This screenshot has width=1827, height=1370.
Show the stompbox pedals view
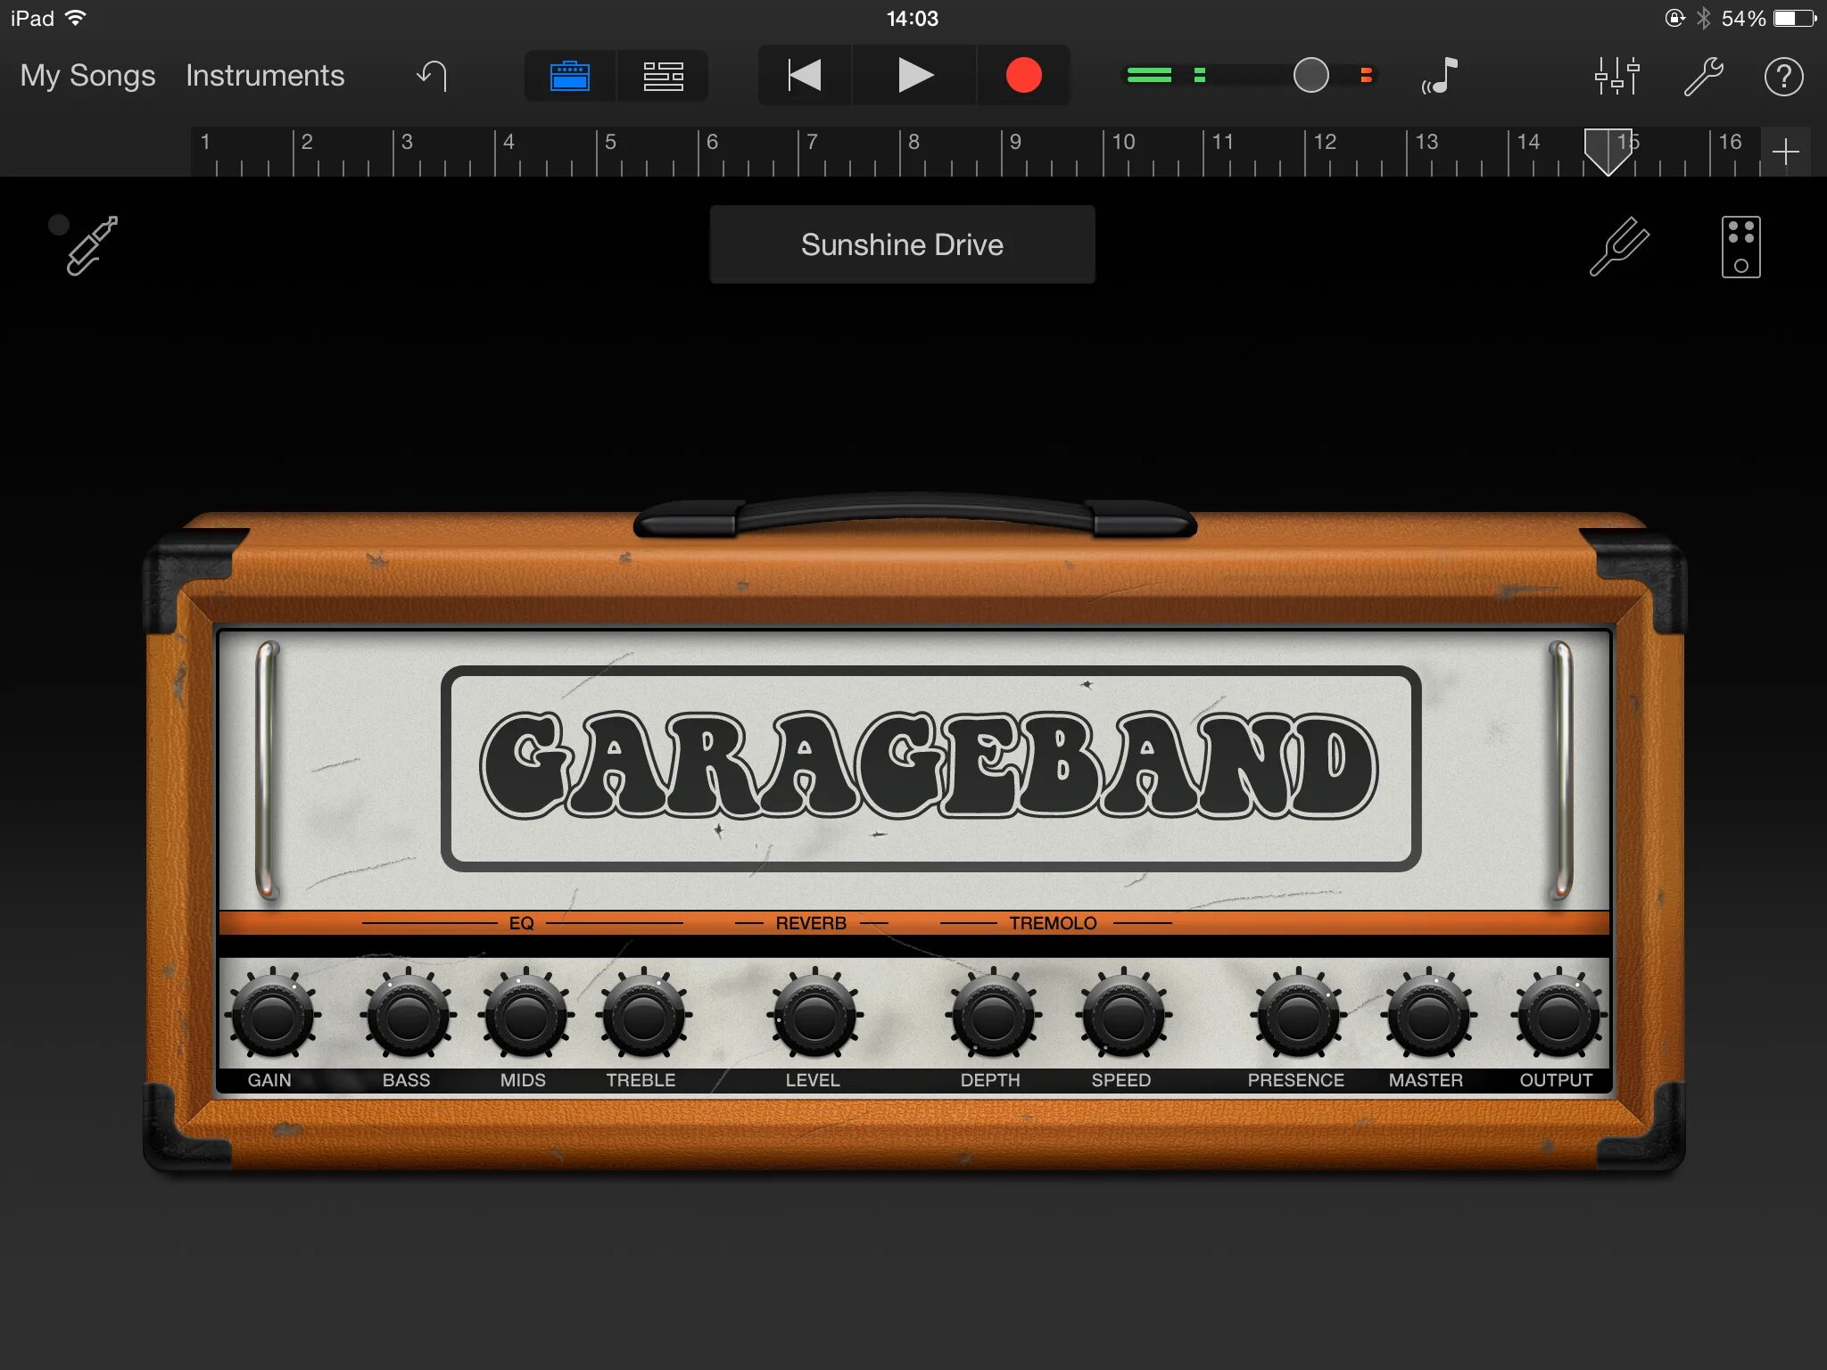tap(1740, 247)
